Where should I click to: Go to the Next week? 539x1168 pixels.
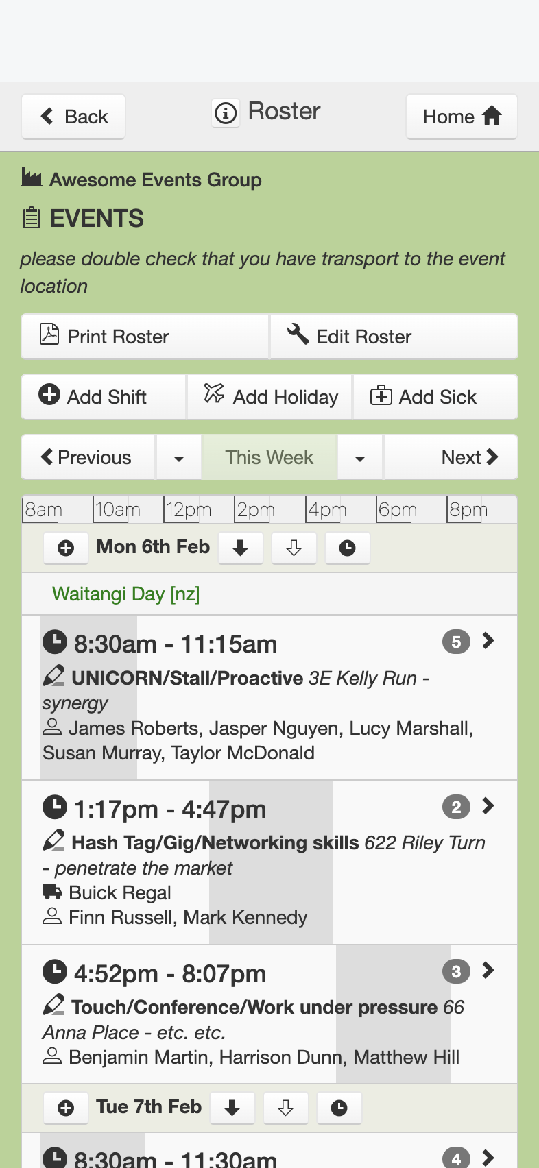451,458
